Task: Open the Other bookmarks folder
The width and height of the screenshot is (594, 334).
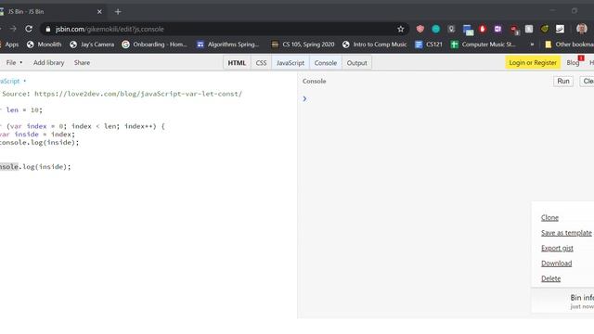Action: tap(569, 45)
